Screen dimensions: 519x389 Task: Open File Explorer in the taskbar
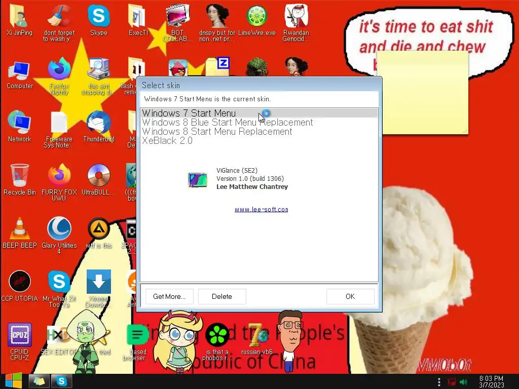(39, 381)
